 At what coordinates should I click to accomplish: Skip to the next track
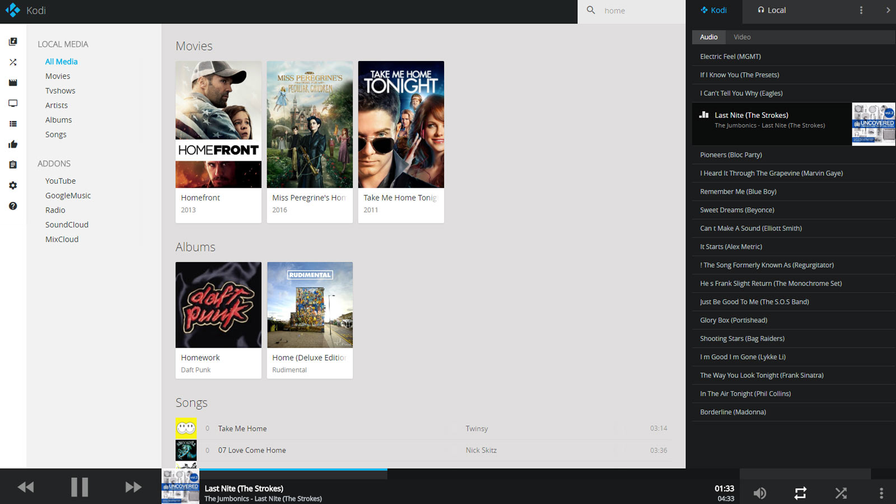[x=133, y=487]
